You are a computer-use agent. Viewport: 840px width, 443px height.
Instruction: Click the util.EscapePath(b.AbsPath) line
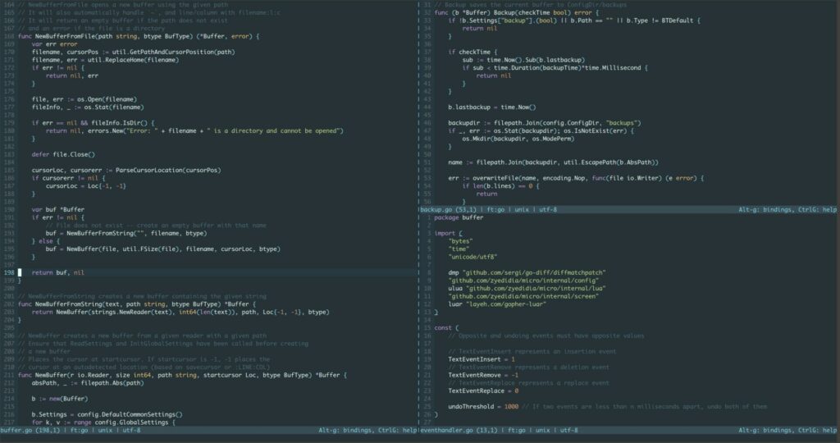(554, 162)
